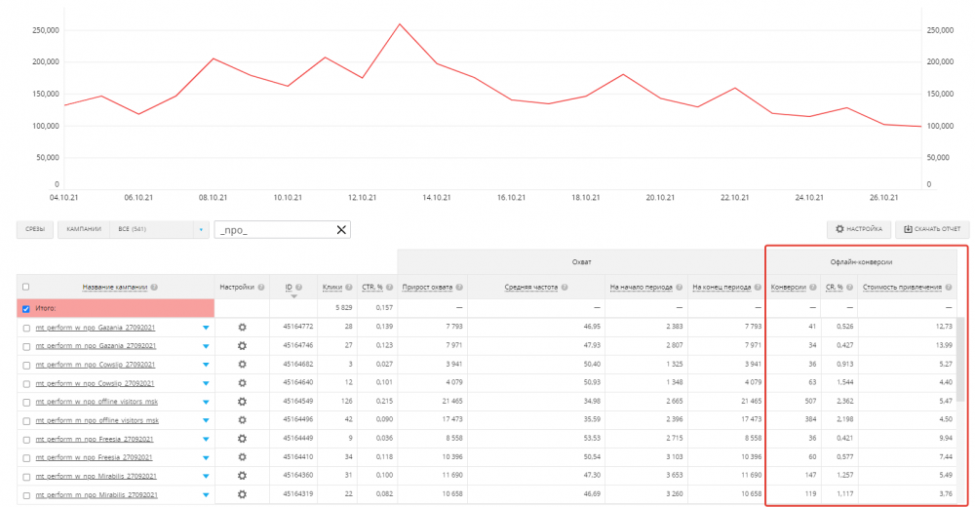975x507 pixels.
Task: Select checkbox for mt_perform_w_npo_offline_visitors_msk
Action: (26, 403)
